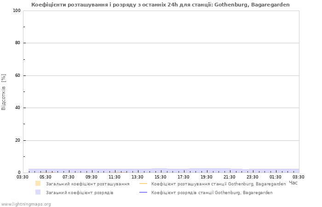Click the 15:30 time tick label
This screenshot has width=322, height=207.
pyautogui.click(x=161, y=177)
